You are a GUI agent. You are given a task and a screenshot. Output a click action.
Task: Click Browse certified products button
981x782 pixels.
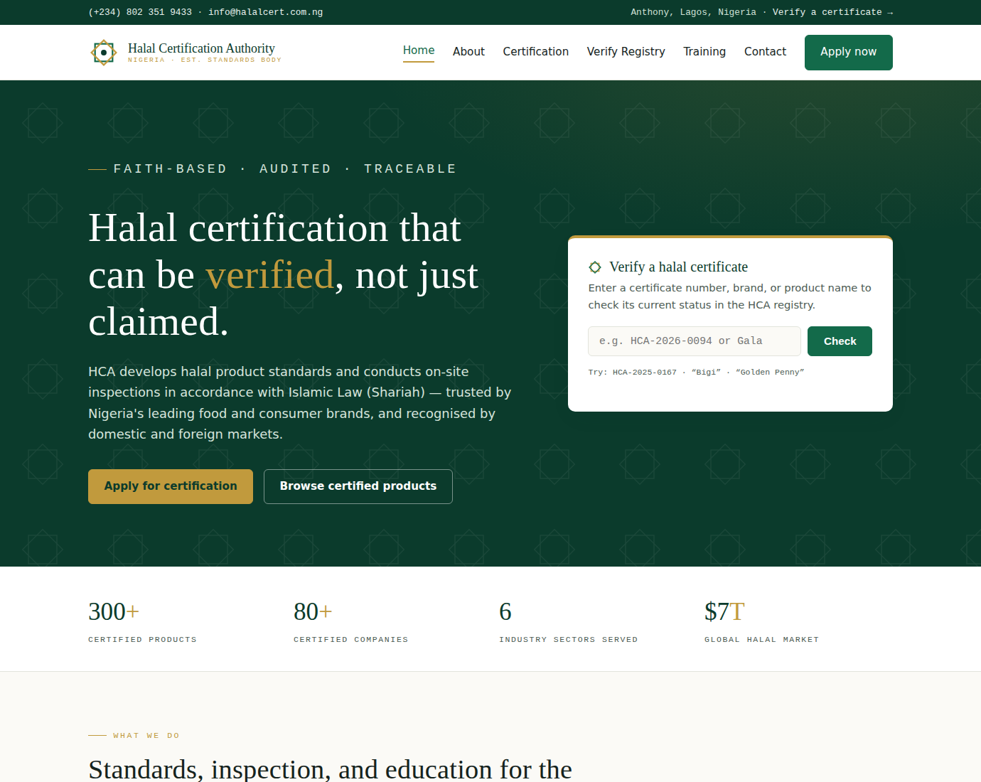[358, 486]
